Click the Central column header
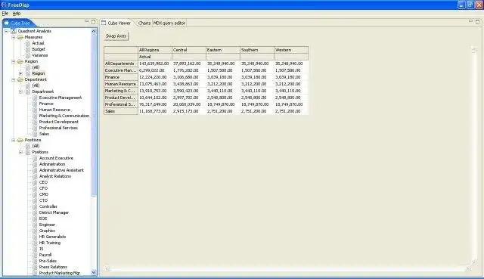This screenshot has width=484, height=279. (188, 50)
